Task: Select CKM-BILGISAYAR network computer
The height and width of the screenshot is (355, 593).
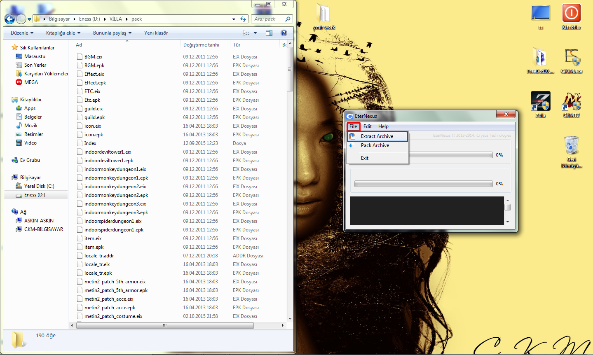Action: (x=40, y=229)
